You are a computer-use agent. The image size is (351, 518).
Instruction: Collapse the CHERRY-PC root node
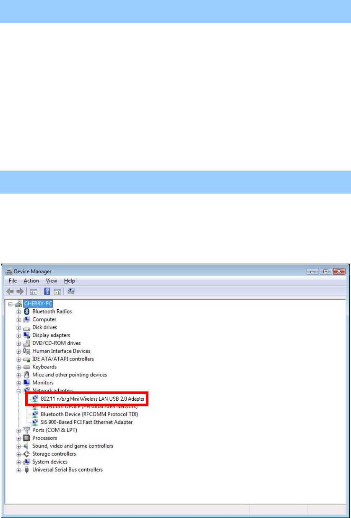tap(11, 304)
